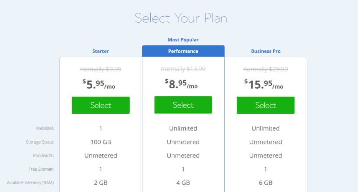
Task: Click the Storage Space row label
Action: coord(40,142)
